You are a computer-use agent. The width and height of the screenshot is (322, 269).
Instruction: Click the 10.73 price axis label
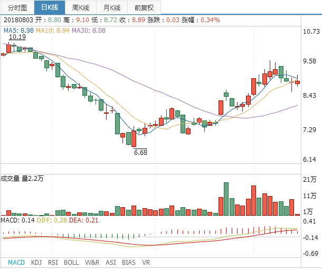coord(311,32)
